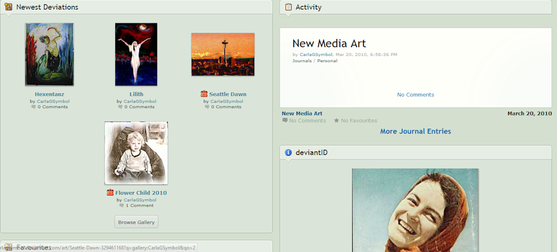Image resolution: width=557 pixels, height=252 pixels.
Task: Open the Seattle Dawn skyline thumbnail
Action: (x=223, y=54)
